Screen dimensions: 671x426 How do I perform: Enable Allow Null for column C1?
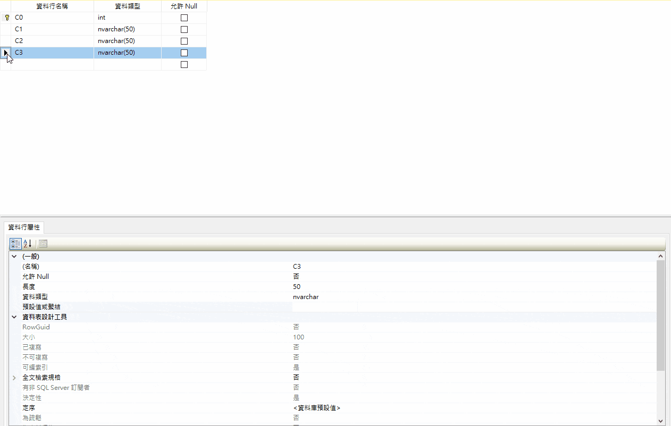click(x=184, y=29)
